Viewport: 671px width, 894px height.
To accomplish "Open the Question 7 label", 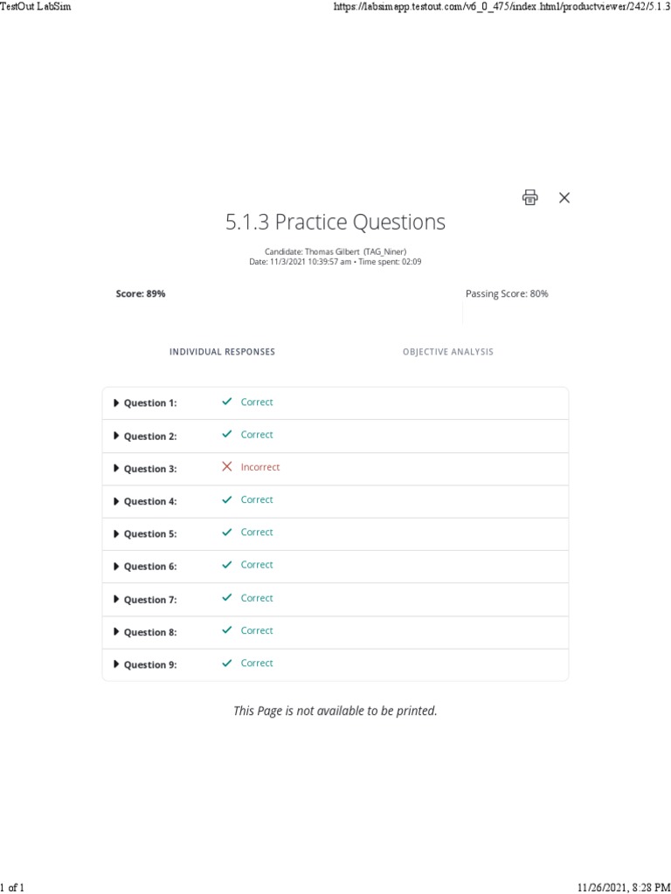I will 149,600.
